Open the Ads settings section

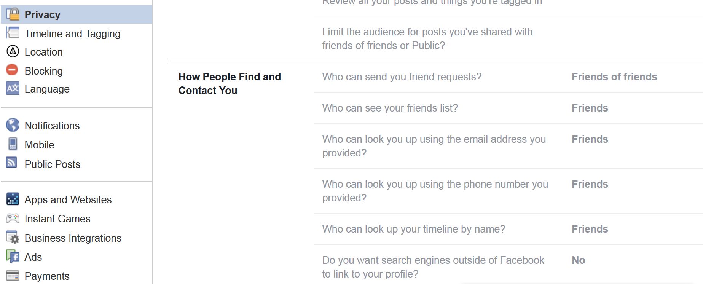(x=33, y=257)
